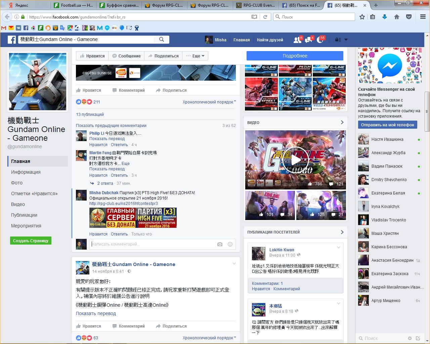Expand the ВИДЕО section chevron

tap(342, 122)
